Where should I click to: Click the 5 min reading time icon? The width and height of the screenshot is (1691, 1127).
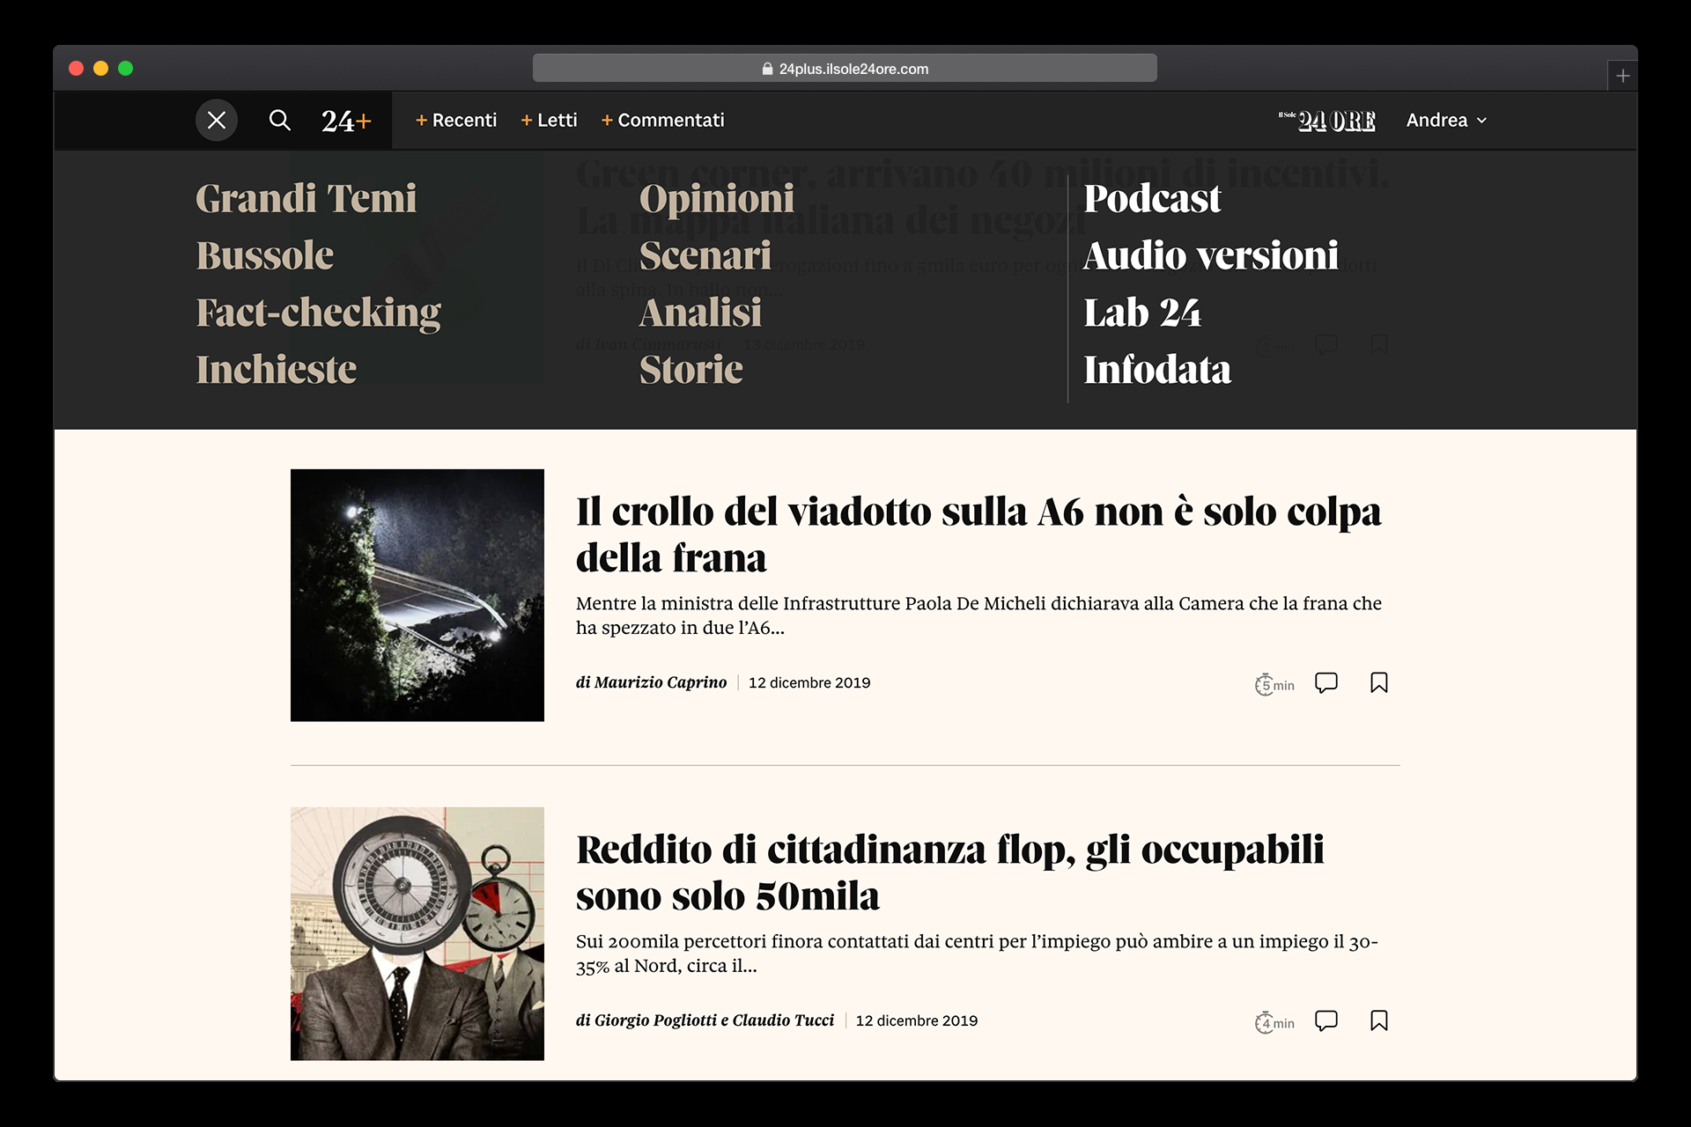pos(1274,685)
